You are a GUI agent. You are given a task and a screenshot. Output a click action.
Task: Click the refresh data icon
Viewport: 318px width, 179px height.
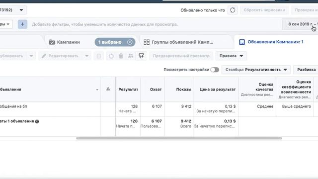click(x=233, y=10)
